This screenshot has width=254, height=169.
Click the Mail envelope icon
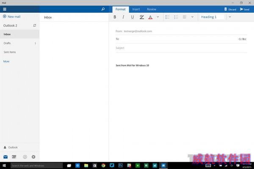pyautogui.click(x=6, y=157)
